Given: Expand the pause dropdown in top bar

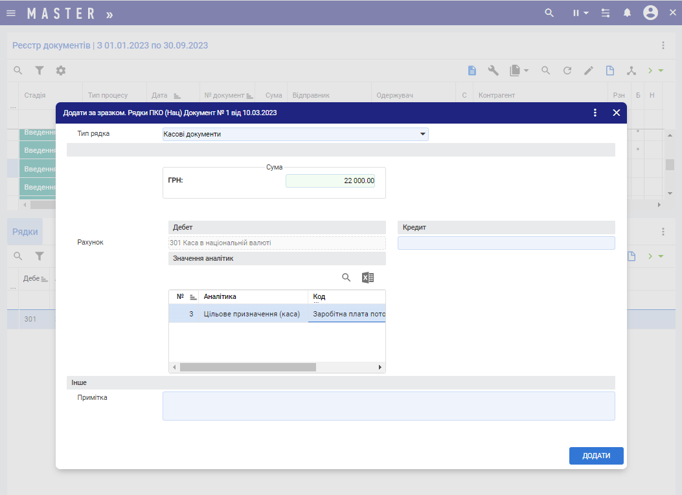Looking at the screenshot, I should [x=580, y=13].
